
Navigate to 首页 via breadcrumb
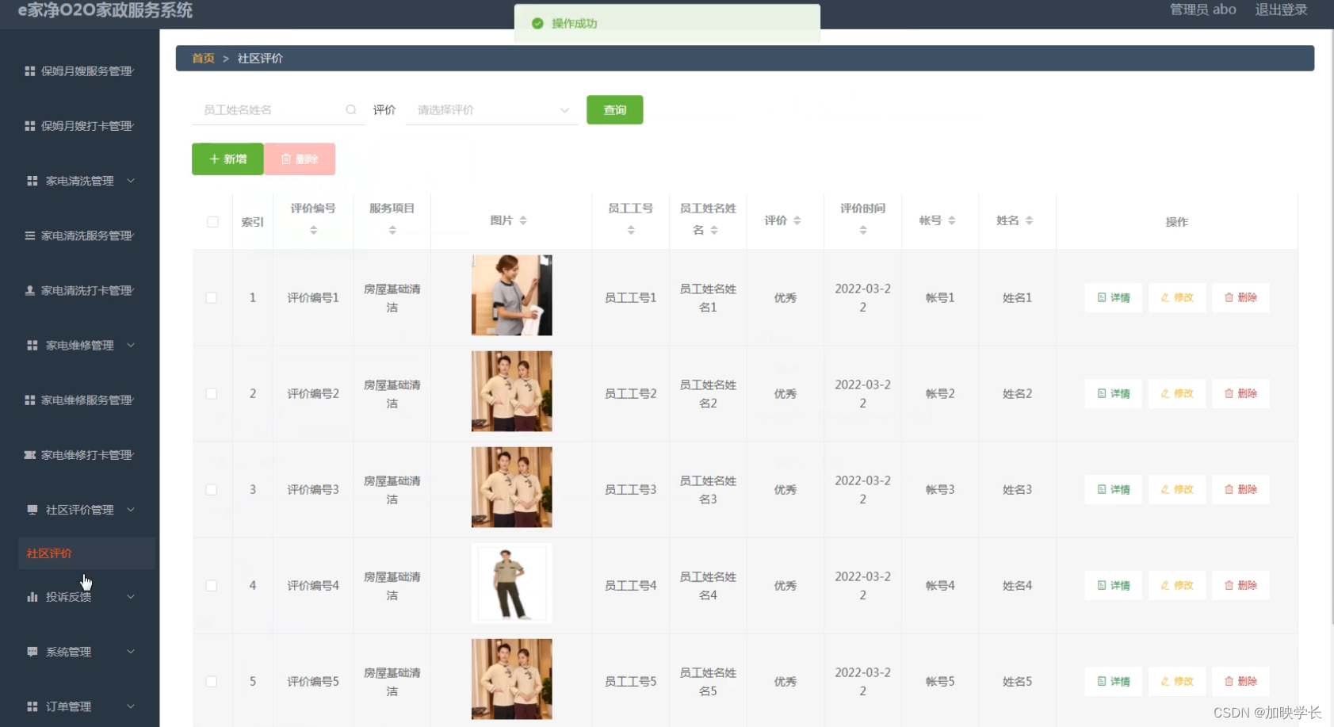click(x=202, y=58)
